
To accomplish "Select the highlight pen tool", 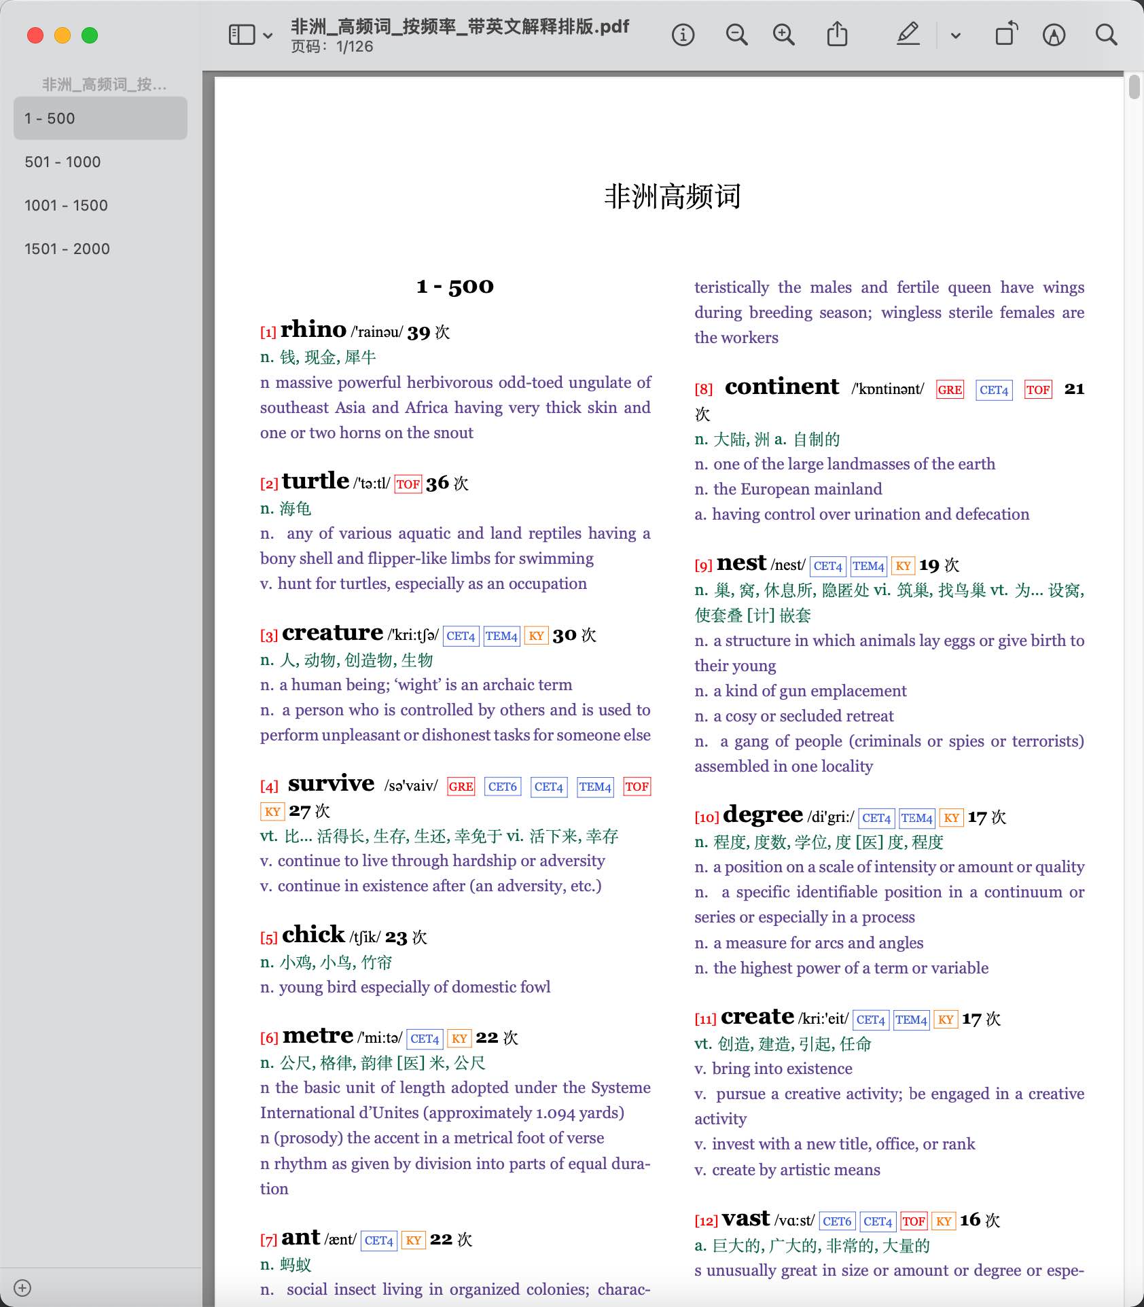I will (908, 34).
